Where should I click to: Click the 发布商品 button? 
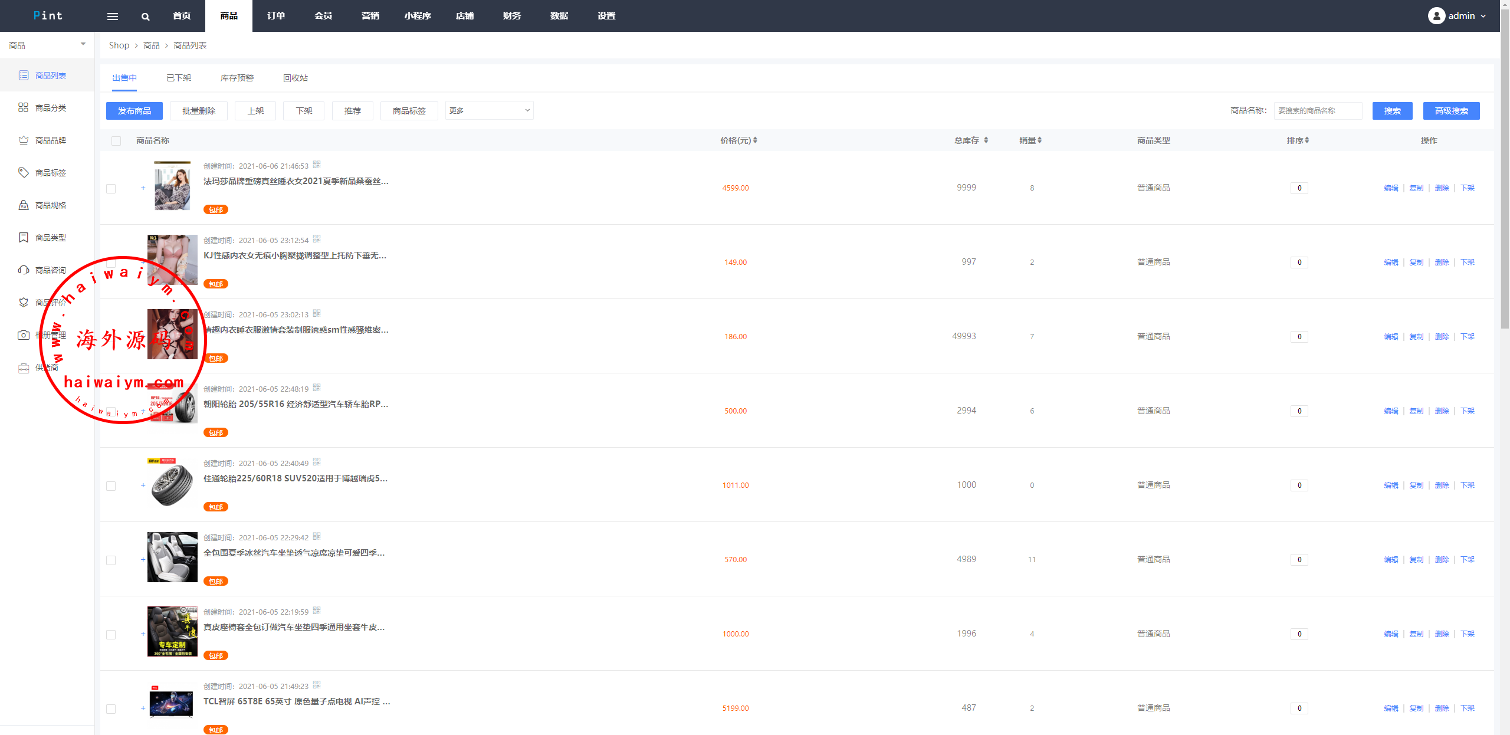click(134, 111)
